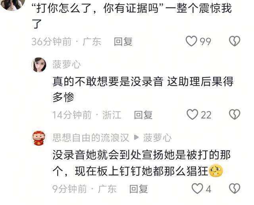The height and width of the screenshot is (205, 254).
Task: Open username 思想自由的流浪汉
Action: 90,138
